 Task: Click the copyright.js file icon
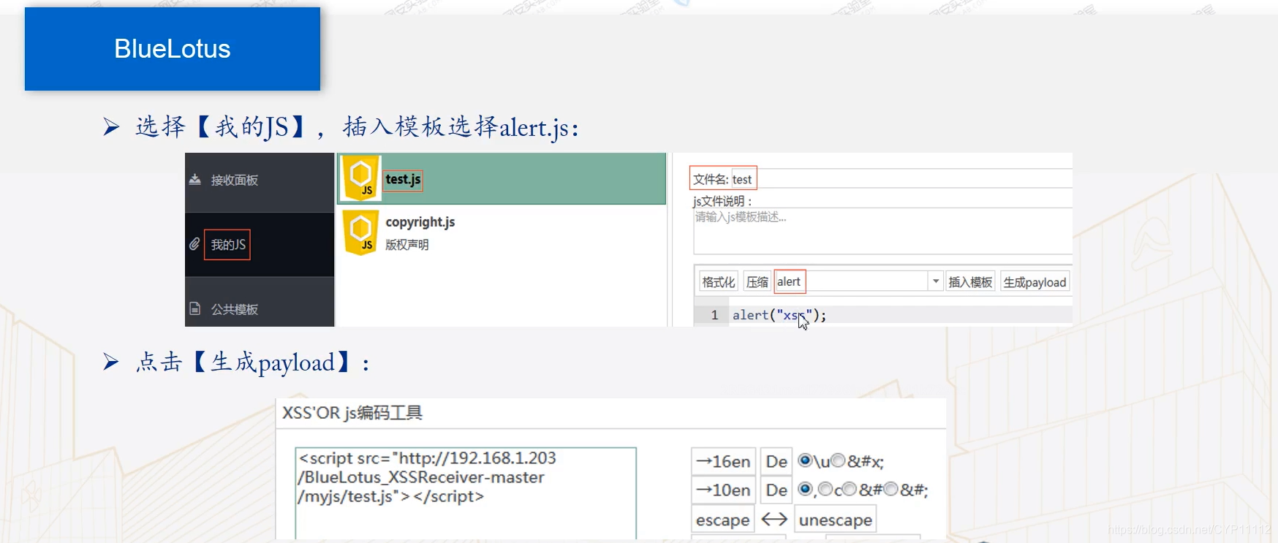click(361, 232)
